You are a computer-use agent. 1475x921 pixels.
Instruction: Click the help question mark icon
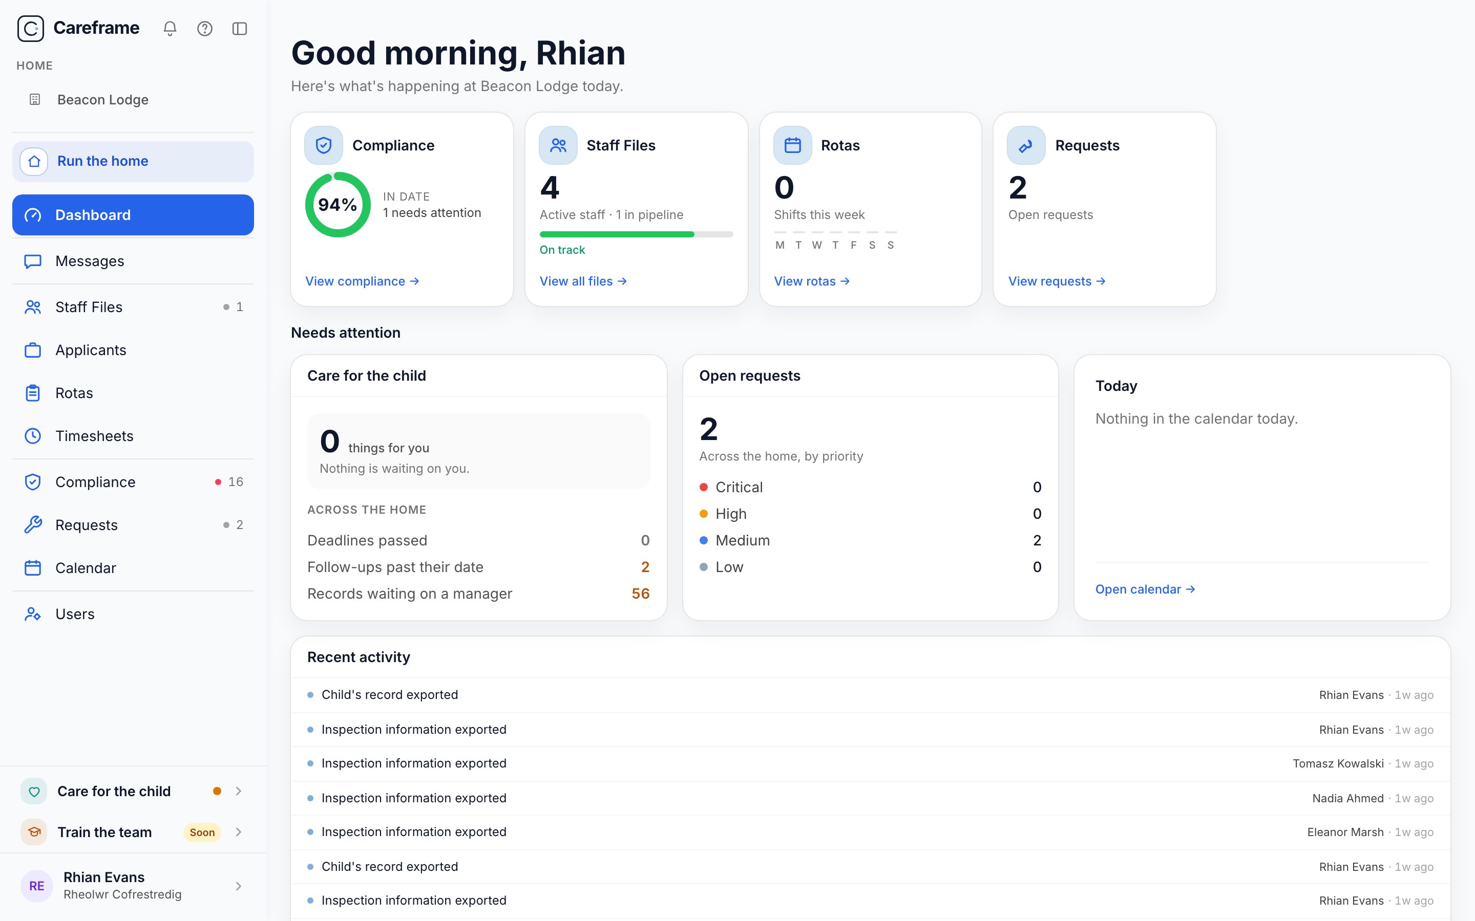pos(205,29)
